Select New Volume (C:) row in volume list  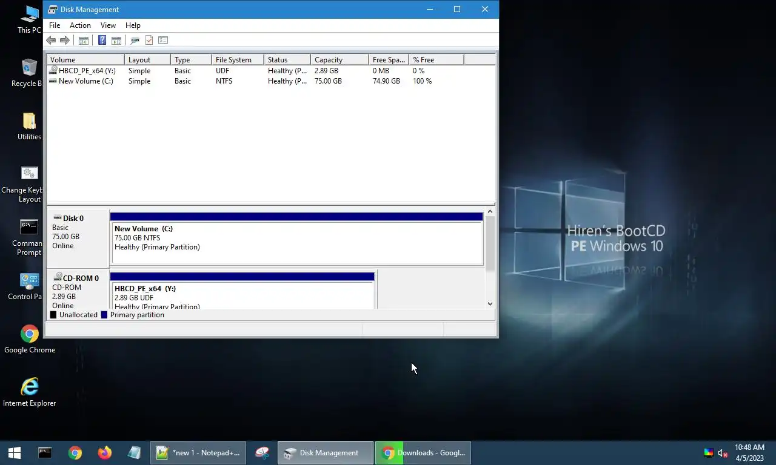(x=271, y=81)
